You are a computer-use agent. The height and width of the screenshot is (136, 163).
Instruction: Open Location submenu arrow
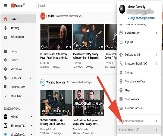[x=156, y=121]
